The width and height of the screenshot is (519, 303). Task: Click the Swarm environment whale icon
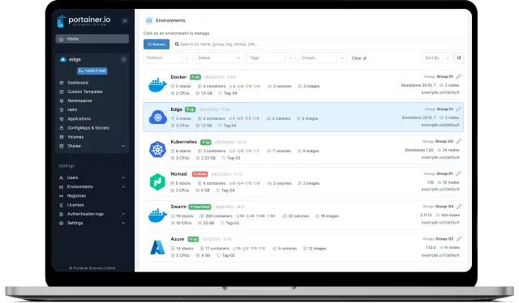[x=157, y=216]
